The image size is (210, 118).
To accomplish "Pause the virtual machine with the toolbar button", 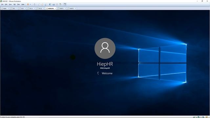I will pyautogui.click(x=28, y=4).
